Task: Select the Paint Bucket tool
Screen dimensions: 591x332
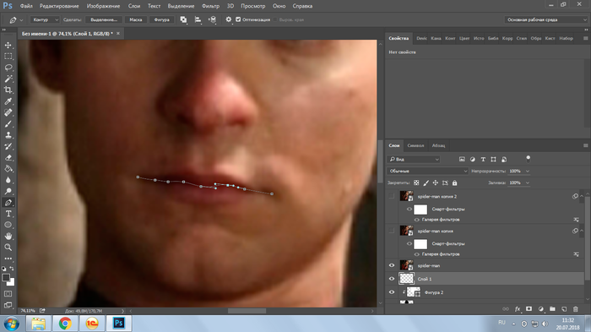Action: [x=8, y=169]
